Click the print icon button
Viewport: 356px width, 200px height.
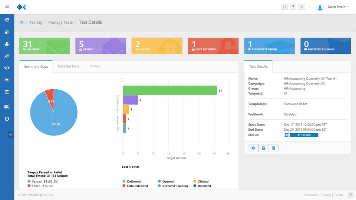pyautogui.click(x=263, y=148)
